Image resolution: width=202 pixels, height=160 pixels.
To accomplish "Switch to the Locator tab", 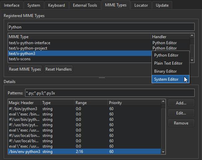I will pos(141,5).
